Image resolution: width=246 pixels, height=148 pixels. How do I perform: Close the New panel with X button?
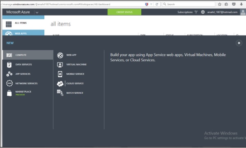[x=239, y=43]
